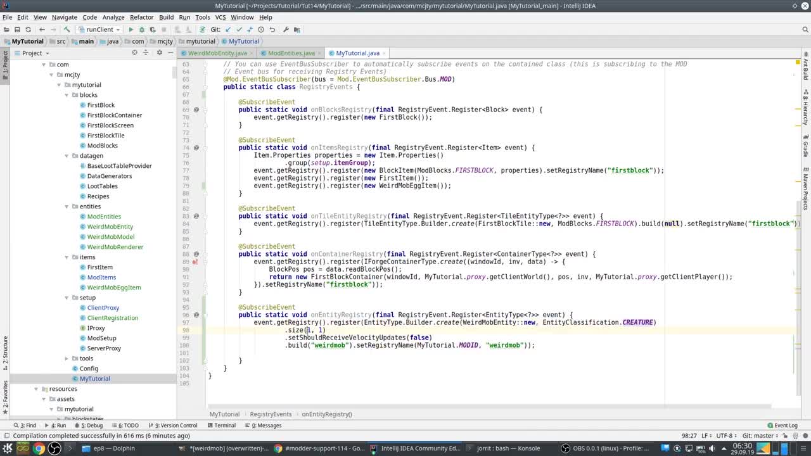Click Git: master branch widget
This screenshot has height=456, width=811.
point(761,436)
